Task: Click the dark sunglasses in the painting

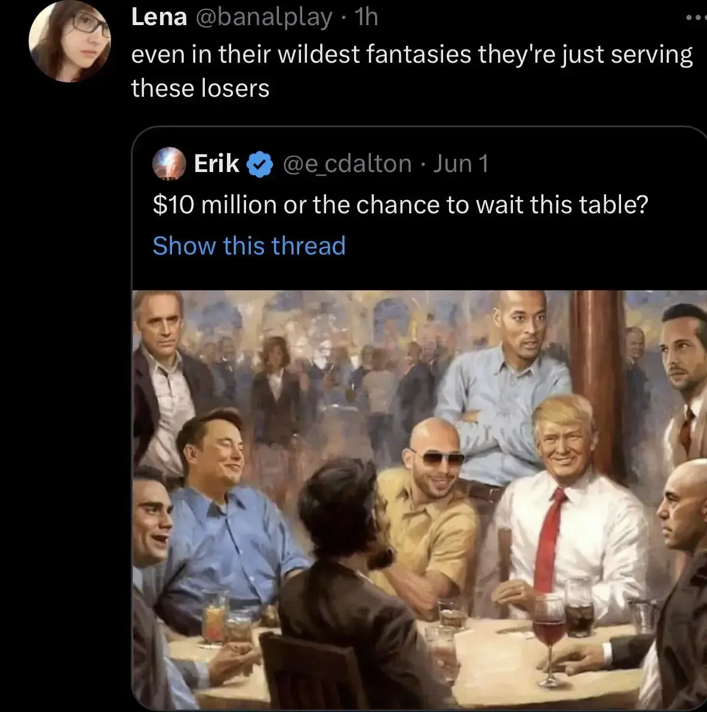Action: [438, 458]
